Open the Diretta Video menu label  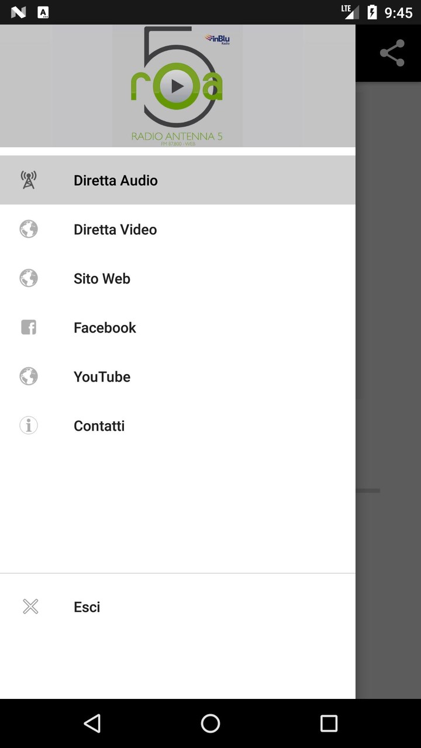click(x=115, y=230)
